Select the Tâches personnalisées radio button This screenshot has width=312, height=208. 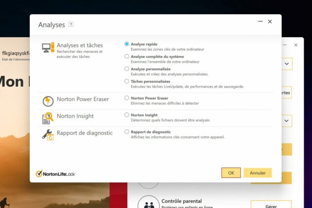127,81
